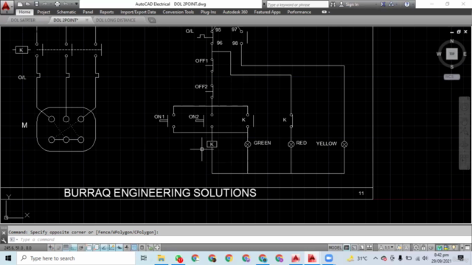This screenshot has height=265, width=472.
Task: Toggle Dynamic Input in status bar
Action: pyautogui.click(x=119, y=247)
